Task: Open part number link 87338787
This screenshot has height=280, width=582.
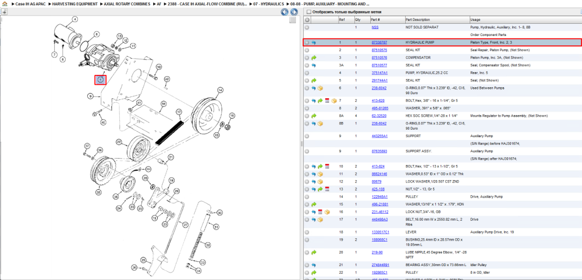Action: coord(379,42)
